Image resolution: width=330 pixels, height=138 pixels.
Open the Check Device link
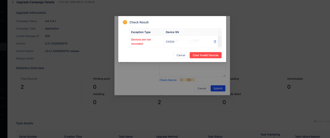tap(168, 80)
